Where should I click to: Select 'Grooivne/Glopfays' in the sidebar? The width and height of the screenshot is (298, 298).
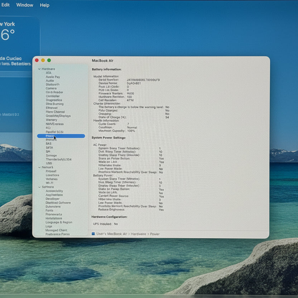click(58, 116)
